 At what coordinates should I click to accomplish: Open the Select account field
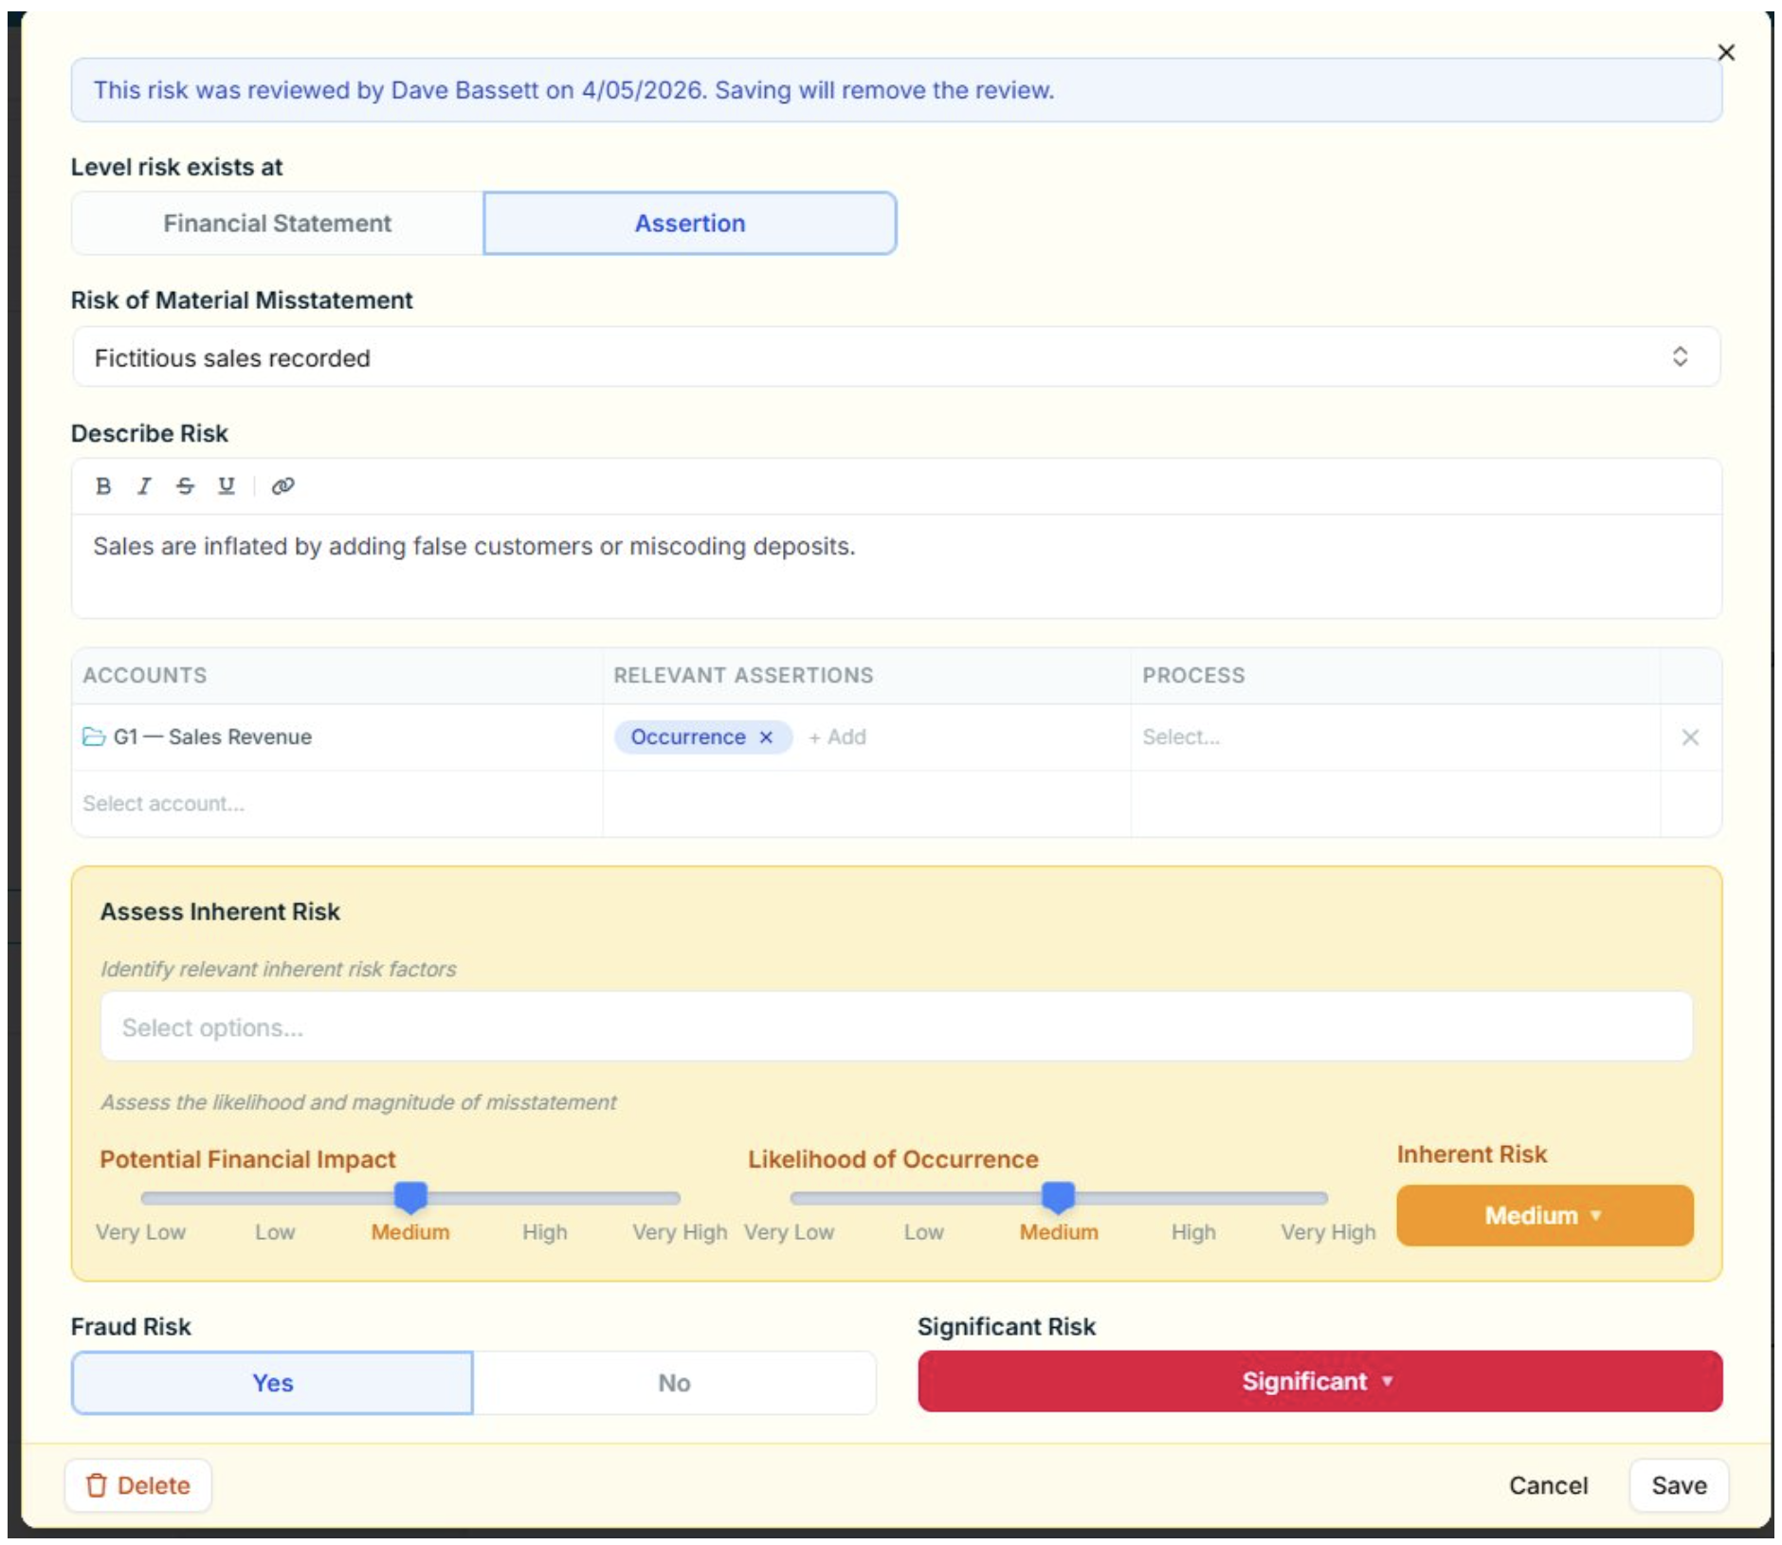336,804
